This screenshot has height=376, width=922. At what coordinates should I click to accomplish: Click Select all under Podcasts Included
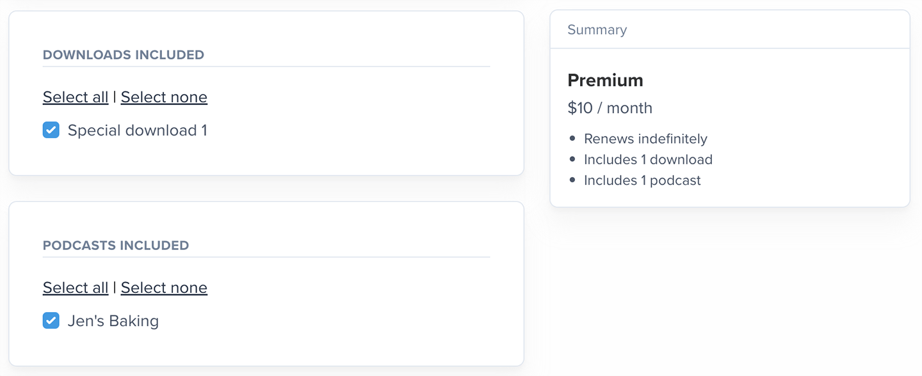[x=76, y=288]
